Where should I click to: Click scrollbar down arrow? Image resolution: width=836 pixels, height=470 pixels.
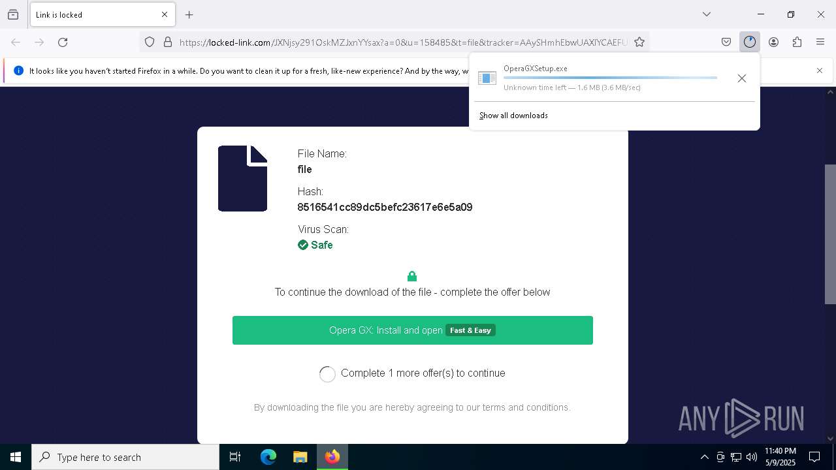pos(830,439)
